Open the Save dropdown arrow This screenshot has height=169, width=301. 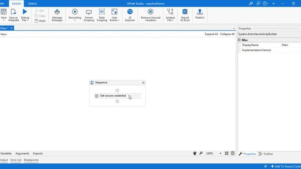click(4, 20)
